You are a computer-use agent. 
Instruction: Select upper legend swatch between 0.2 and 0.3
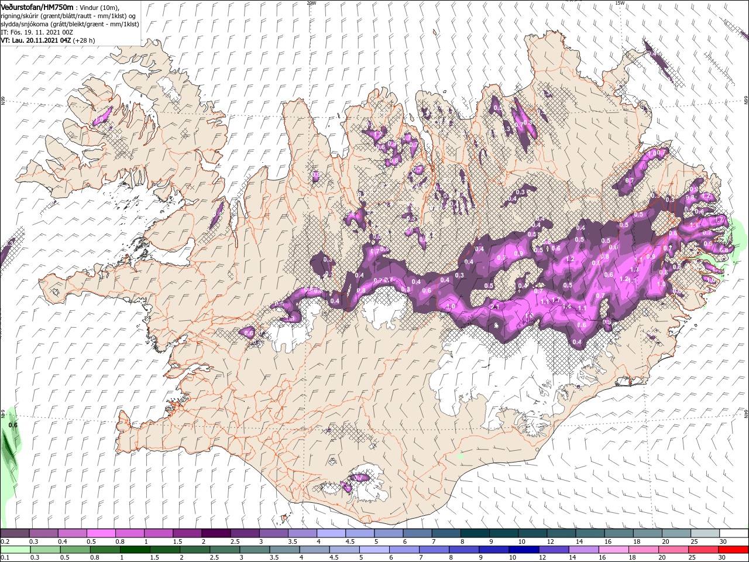point(15,533)
